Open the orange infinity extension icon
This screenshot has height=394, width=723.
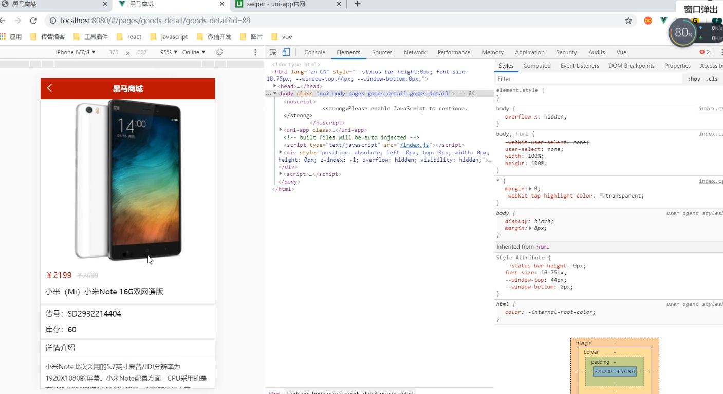(648, 21)
